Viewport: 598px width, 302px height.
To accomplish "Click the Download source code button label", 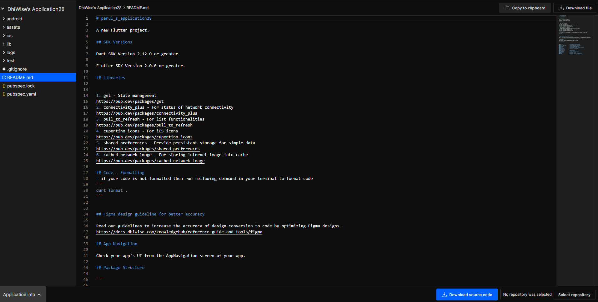I will (x=471, y=295).
